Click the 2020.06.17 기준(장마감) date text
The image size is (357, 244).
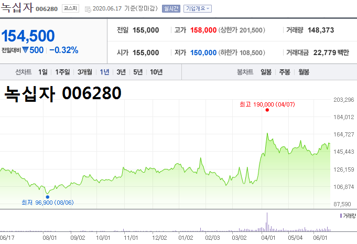pos(125,8)
